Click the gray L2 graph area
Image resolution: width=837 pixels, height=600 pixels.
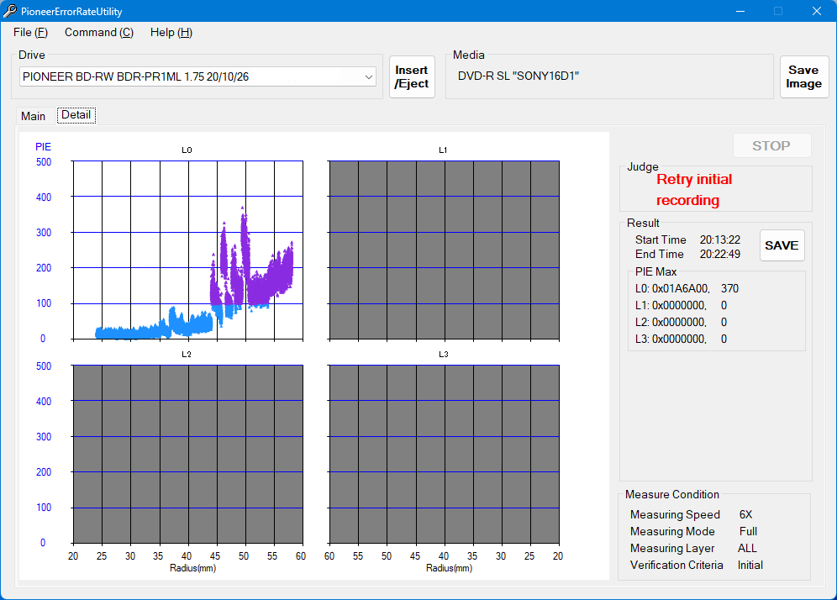(188, 455)
